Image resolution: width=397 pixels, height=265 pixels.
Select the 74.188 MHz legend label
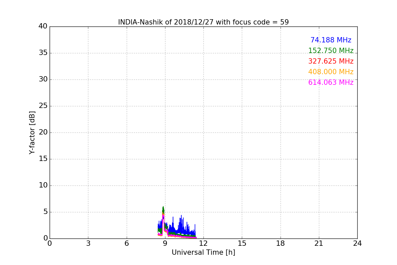331,40
